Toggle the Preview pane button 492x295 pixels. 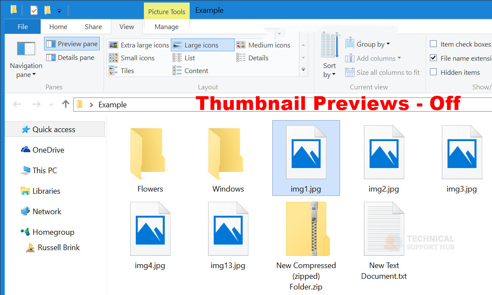[72, 44]
